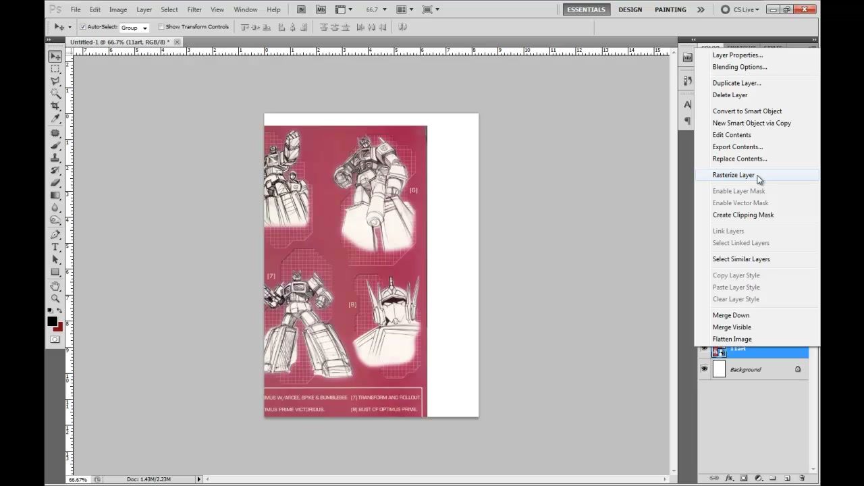This screenshot has width=864, height=486.
Task: Select the Quick Selection tool
Action: pos(55,93)
